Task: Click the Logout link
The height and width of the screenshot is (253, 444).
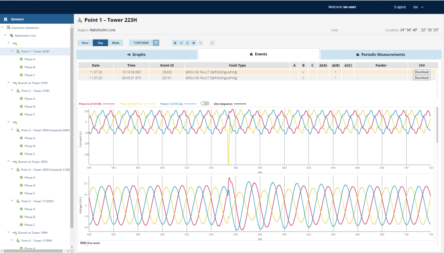Action: [x=400, y=7]
